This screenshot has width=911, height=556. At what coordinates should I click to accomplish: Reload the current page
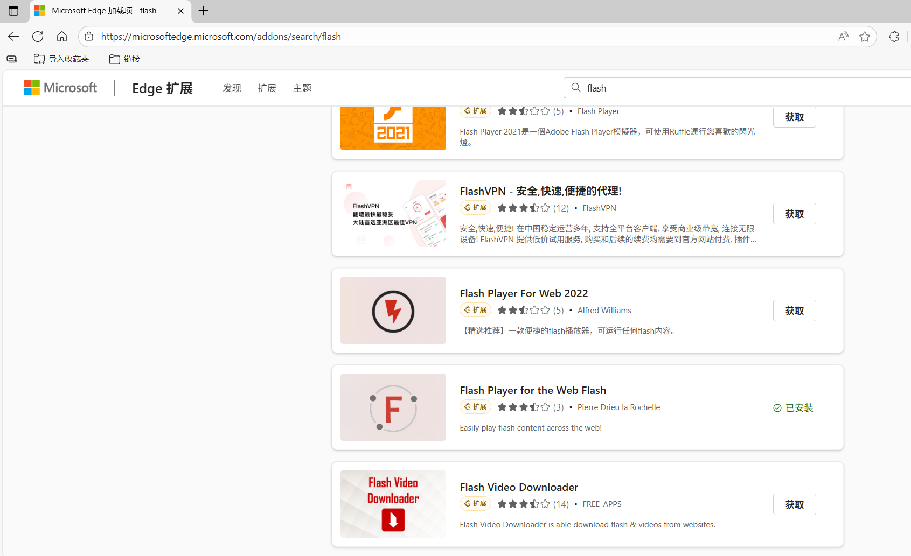point(38,37)
